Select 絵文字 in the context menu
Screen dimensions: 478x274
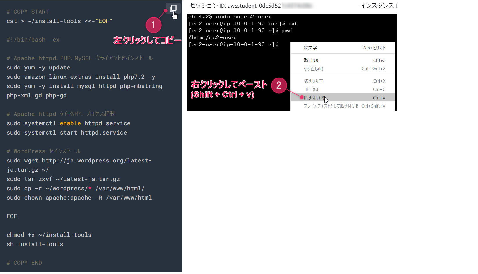(x=310, y=48)
